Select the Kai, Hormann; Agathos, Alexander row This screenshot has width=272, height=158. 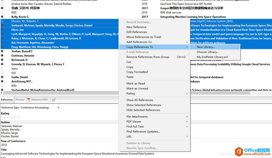pyautogui.click(x=33, y=43)
